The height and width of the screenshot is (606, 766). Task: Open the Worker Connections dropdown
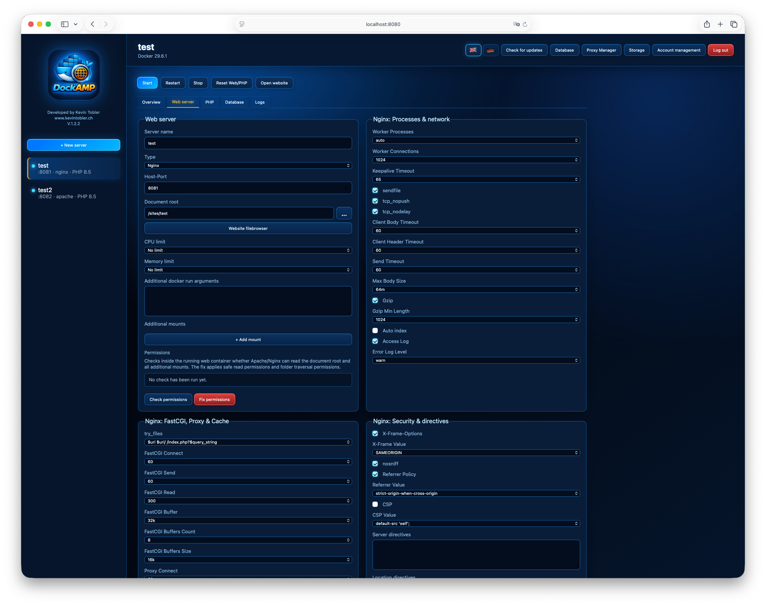(476, 160)
